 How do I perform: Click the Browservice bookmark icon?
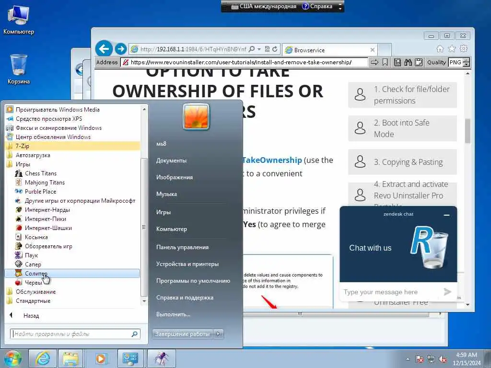coord(385,62)
